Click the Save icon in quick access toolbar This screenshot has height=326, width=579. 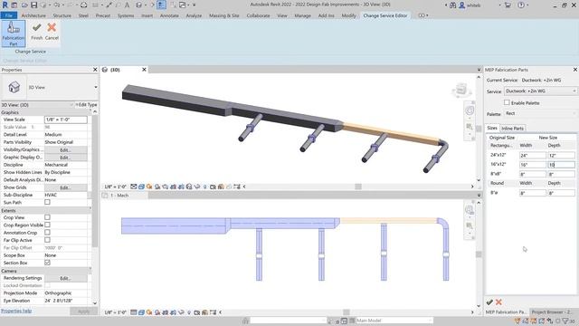click(34, 5)
